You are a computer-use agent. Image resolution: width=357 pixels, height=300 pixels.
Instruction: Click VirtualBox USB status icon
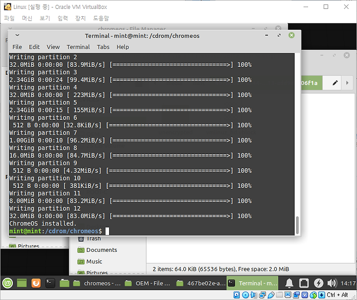[271, 295]
